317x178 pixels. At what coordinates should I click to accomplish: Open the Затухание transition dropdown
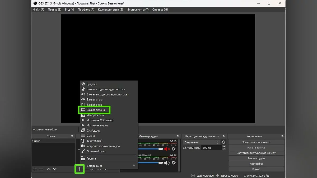pos(201,142)
